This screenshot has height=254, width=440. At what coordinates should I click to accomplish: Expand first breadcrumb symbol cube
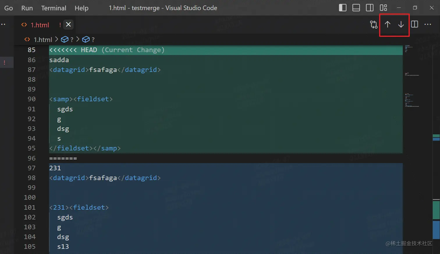click(x=65, y=39)
